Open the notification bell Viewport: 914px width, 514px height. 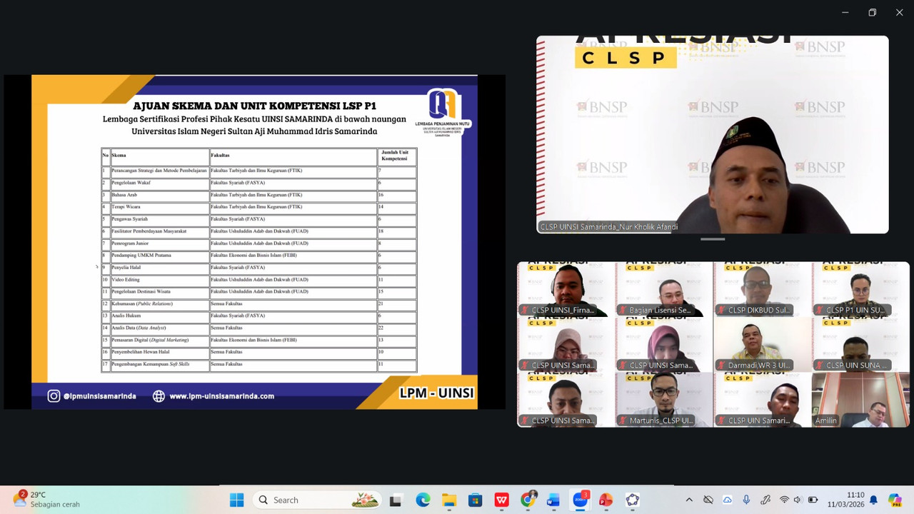[873, 500]
